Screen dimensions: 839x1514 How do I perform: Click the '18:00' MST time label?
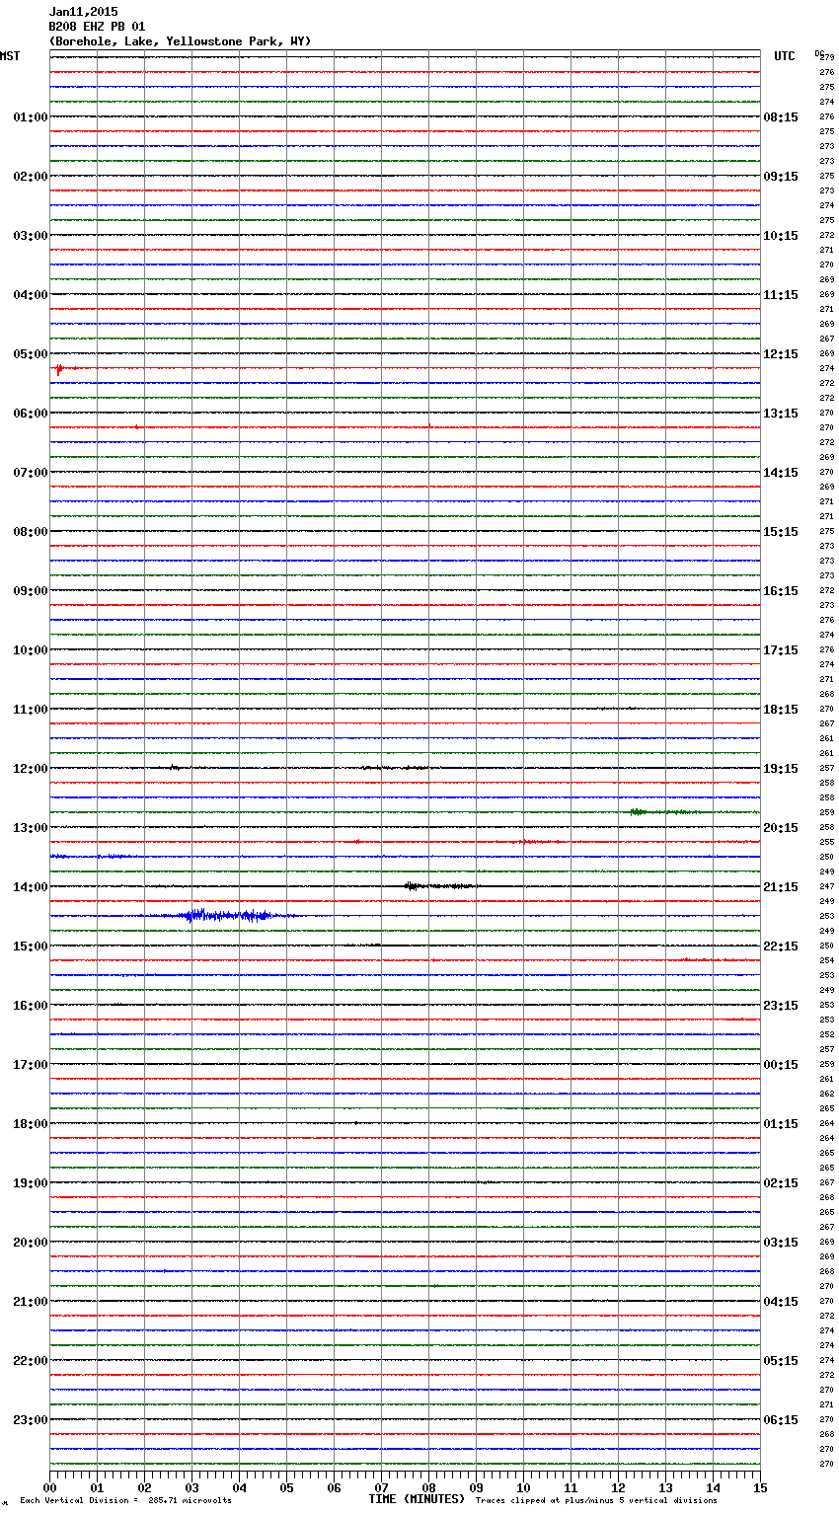[x=30, y=1124]
